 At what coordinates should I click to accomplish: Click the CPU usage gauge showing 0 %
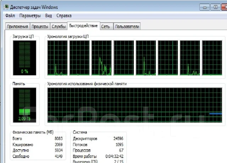24,58
